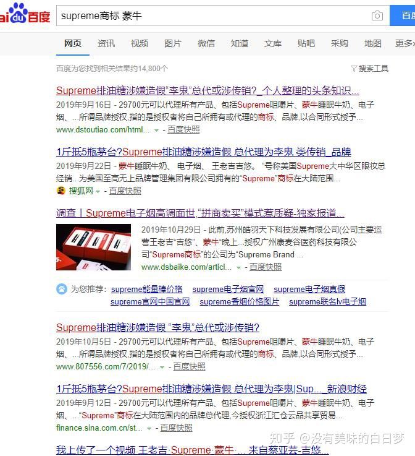Screen dimensions: 415x456
Task: Open 搜索工具 filter options
Action: coord(370,69)
